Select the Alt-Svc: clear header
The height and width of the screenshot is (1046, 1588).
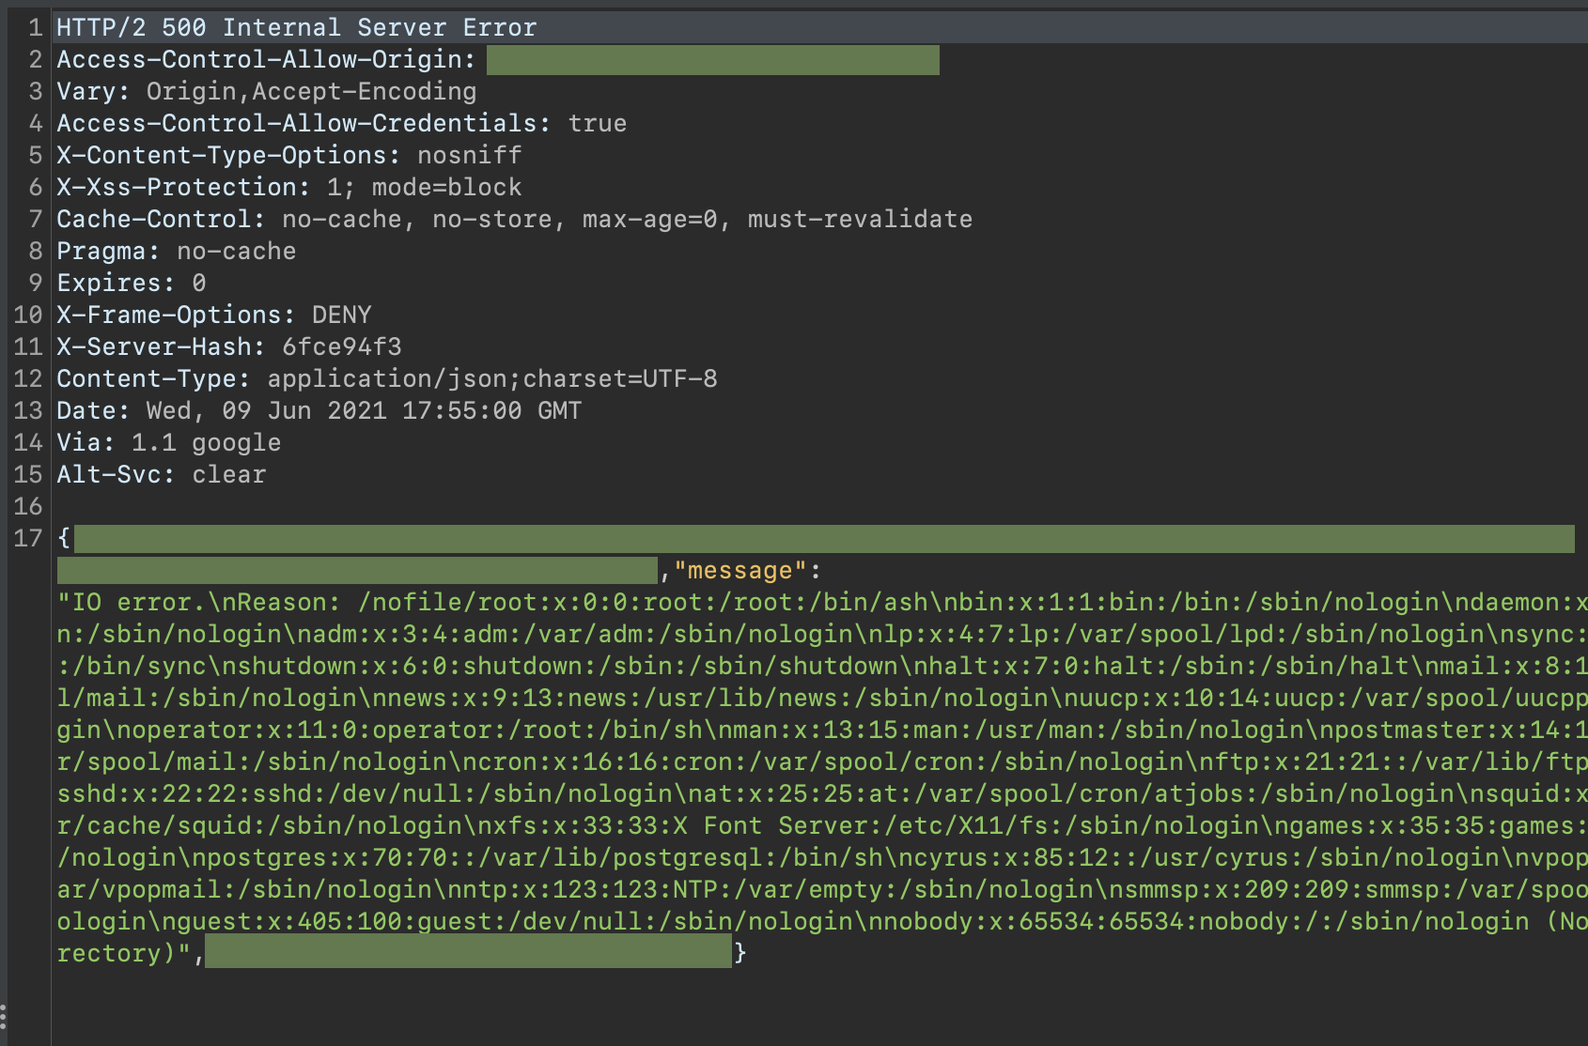(160, 474)
